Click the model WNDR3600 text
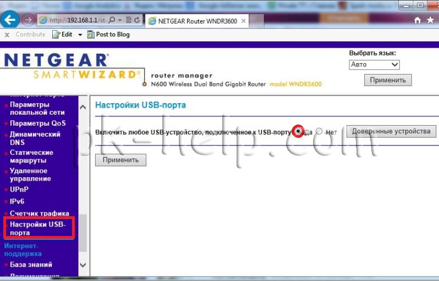 [x=295, y=84]
